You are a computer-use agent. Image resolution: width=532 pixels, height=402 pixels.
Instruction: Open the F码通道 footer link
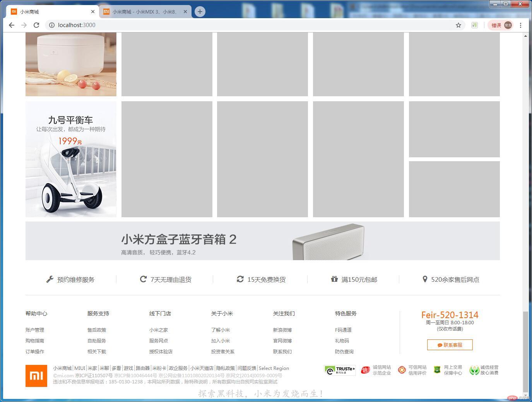point(344,330)
